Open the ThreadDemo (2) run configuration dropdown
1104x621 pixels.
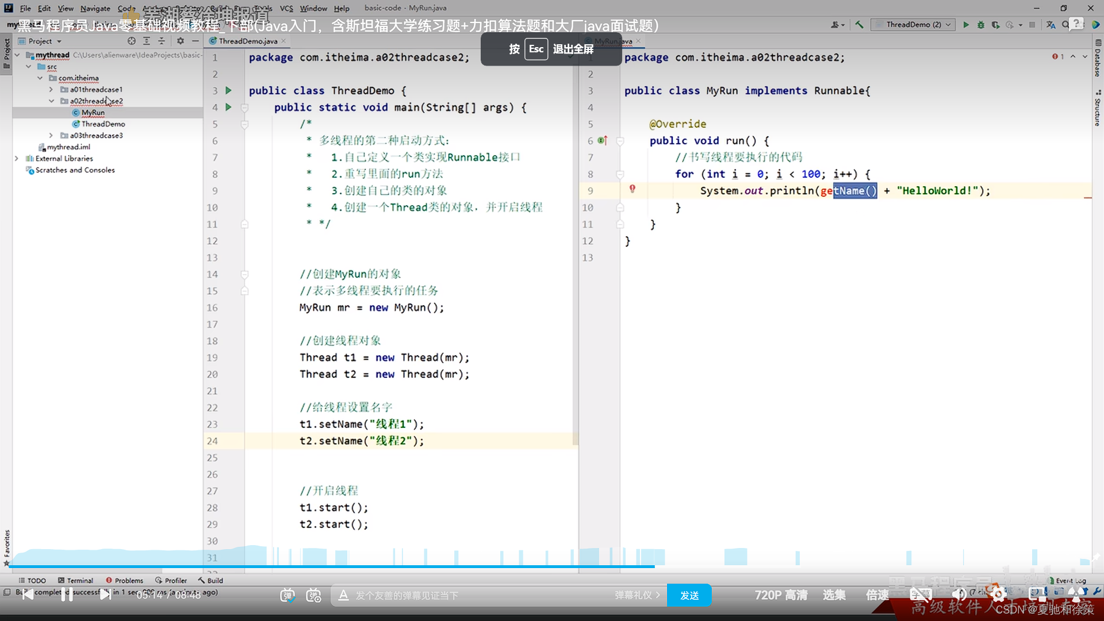[x=913, y=25]
